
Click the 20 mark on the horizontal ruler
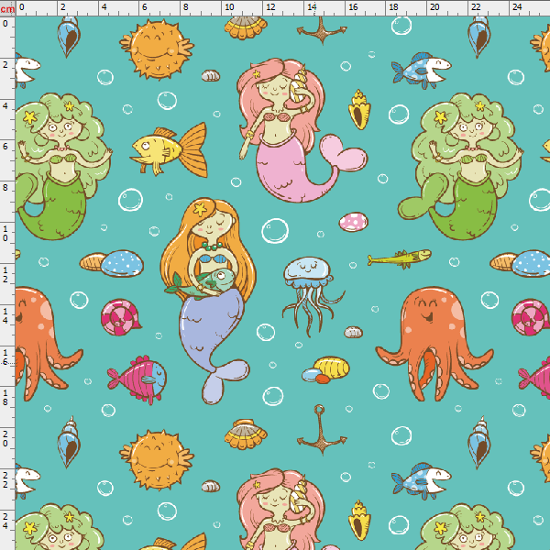click(434, 7)
